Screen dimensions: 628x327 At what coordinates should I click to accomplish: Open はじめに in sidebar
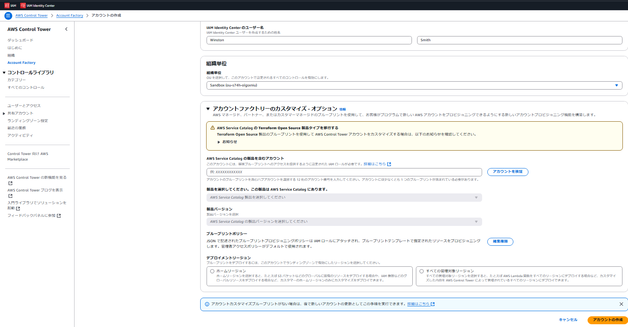pos(15,48)
